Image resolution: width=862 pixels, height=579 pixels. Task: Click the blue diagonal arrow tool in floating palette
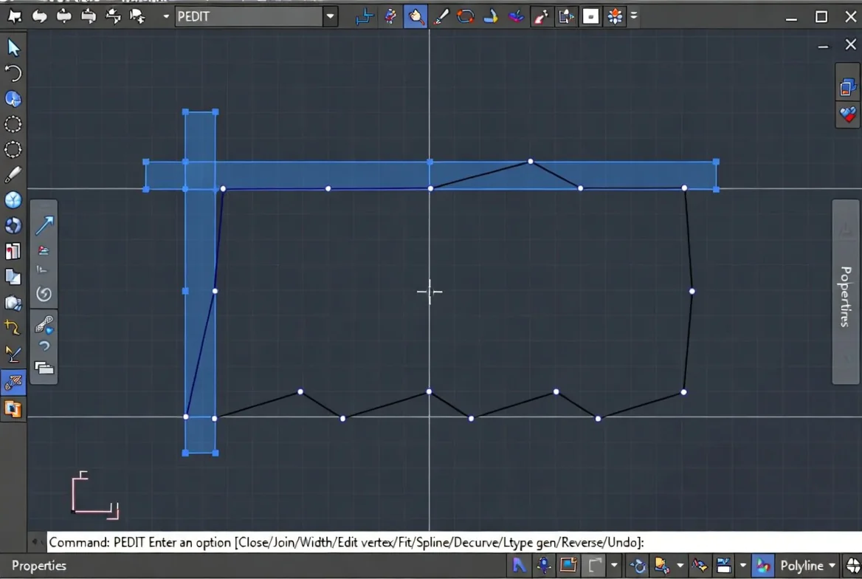tap(44, 225)
